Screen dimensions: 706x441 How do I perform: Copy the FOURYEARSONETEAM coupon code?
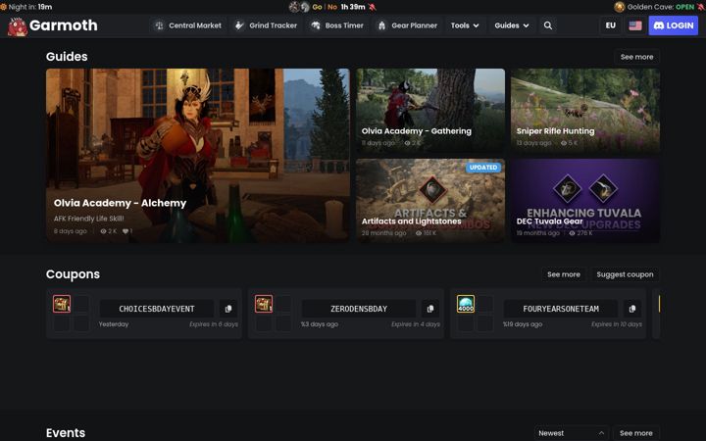click(632, 309)
